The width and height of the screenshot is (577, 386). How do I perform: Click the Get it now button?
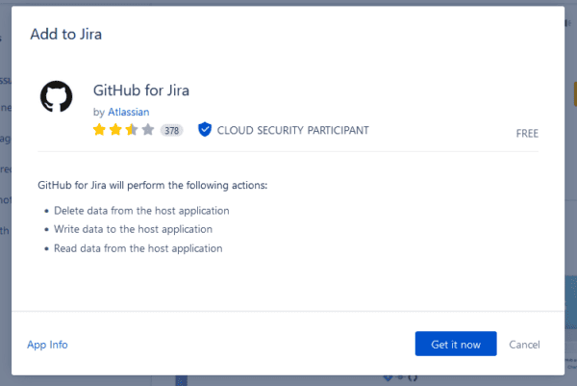(456, 344)
